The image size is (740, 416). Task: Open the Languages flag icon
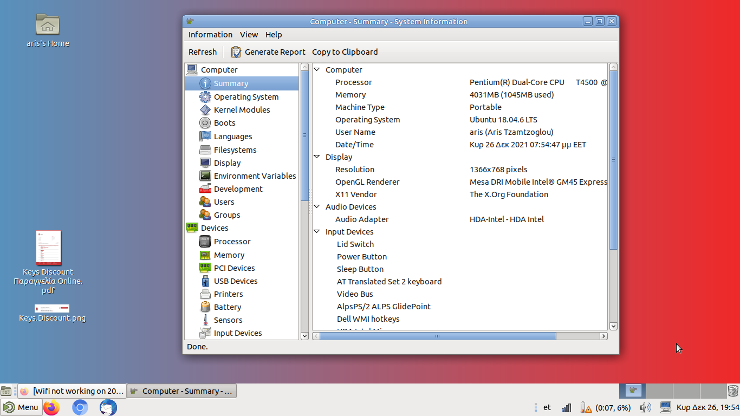[x=205, y=136]
